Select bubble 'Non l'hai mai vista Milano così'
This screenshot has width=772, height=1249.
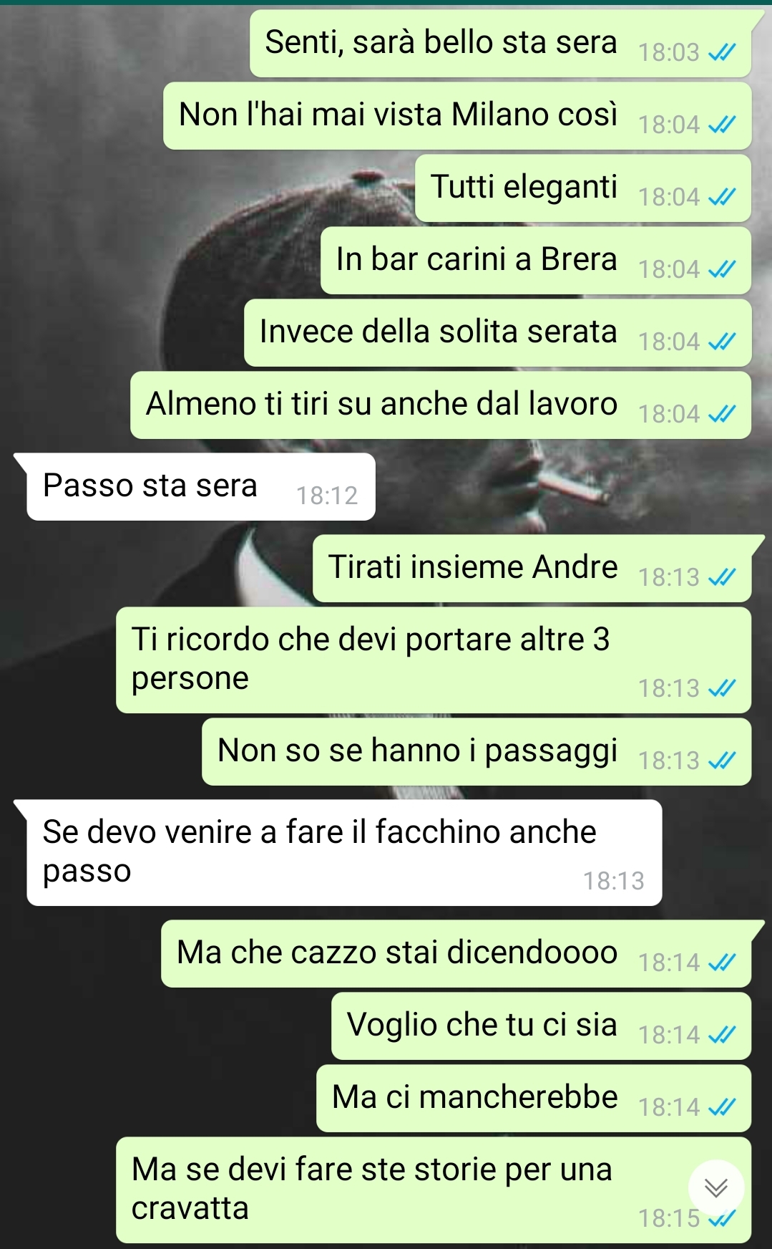coord(457,115)
